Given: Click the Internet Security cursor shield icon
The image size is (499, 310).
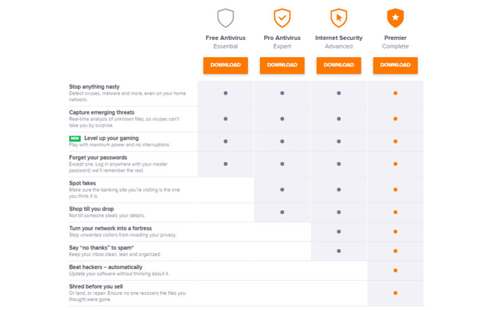Looking at the screenshot, I should [339, 18].
